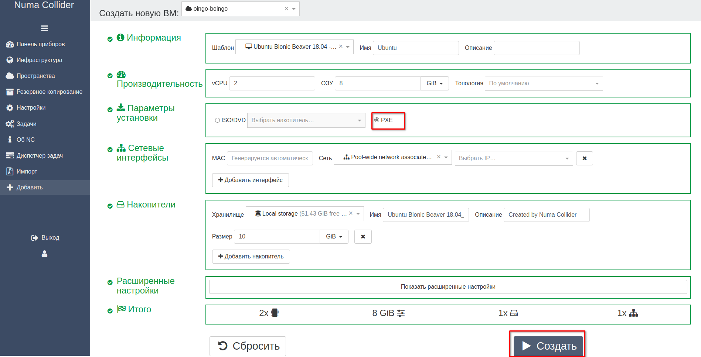Screen dimensions: 701x357
Task: Open the Топология dropdown
Action: (544, 83)
